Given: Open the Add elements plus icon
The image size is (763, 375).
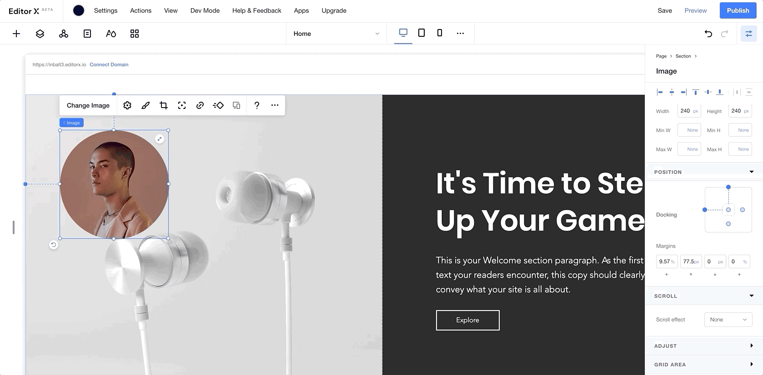Looking at the screenshot, I should (16, 34).
